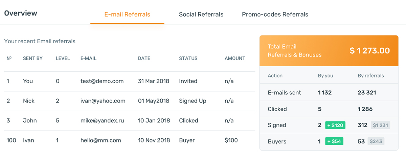
Task: Click the Buyer status in Ivan's row
Action: 186,140
